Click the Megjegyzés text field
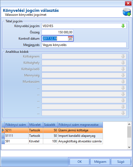This screenshot has height=167, width=133. [84, 45]
